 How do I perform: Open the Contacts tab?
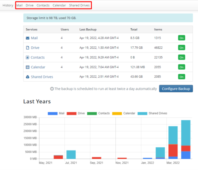tap(43, 5)
